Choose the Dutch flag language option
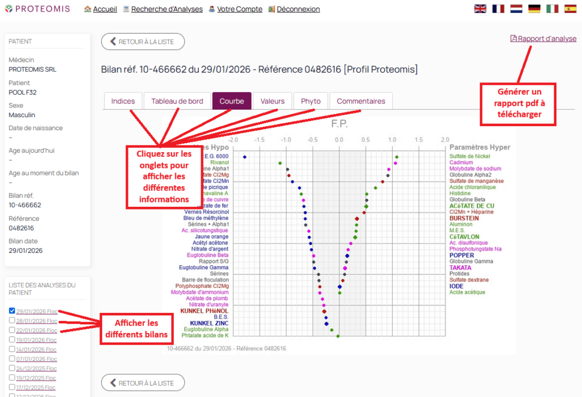This screenshot has height=397, width=582. pyautogui.click(x=516, y=9)
